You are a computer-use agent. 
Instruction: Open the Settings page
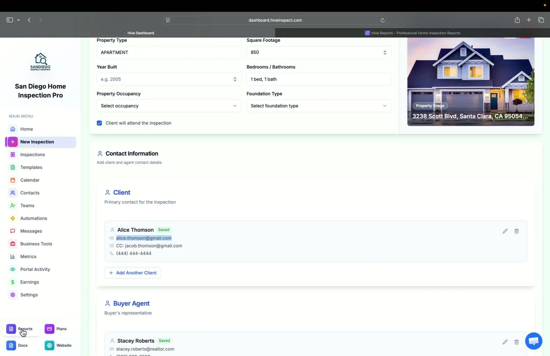click(29, 295)
